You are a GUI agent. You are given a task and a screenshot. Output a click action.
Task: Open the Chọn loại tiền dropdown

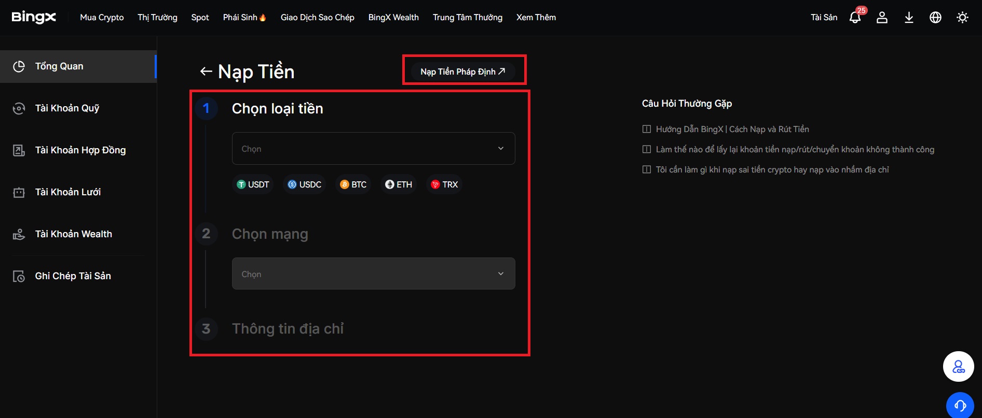[374, 149]
